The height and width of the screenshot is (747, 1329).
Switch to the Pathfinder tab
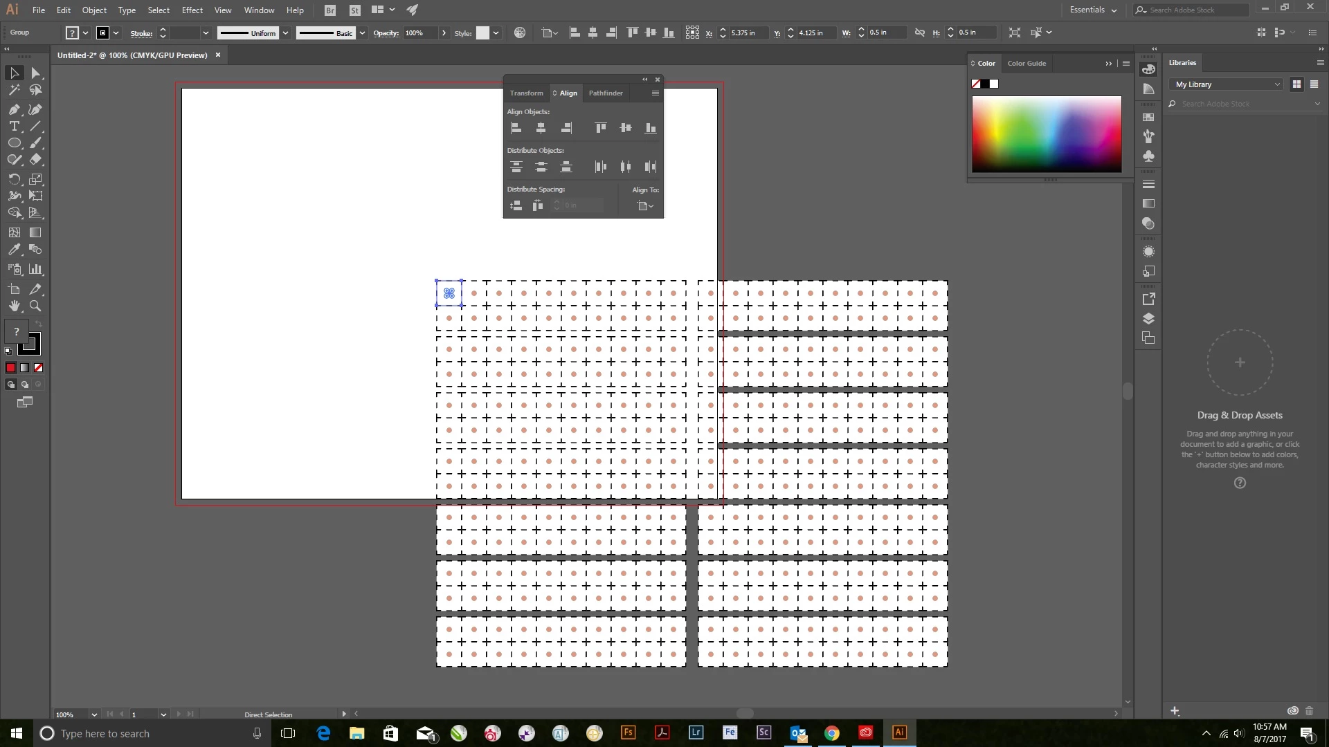tap(605, 93)
